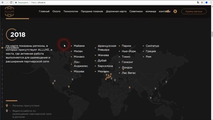Open the контакты menu item
This screenshot has width=213, height=120.
coord(164,11)
